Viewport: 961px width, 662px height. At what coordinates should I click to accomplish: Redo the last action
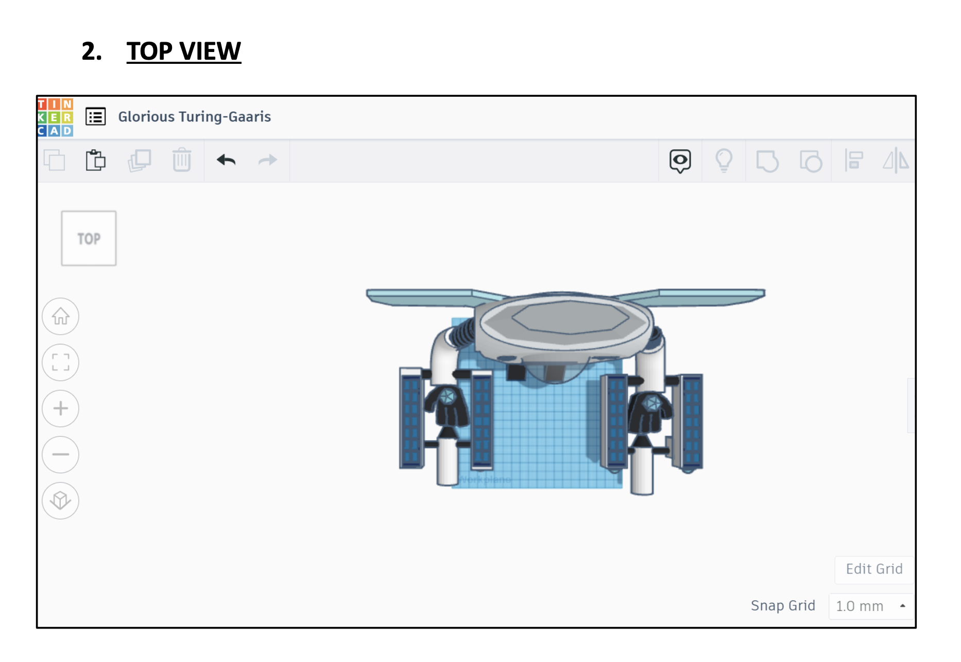click(x=268, y=160)
